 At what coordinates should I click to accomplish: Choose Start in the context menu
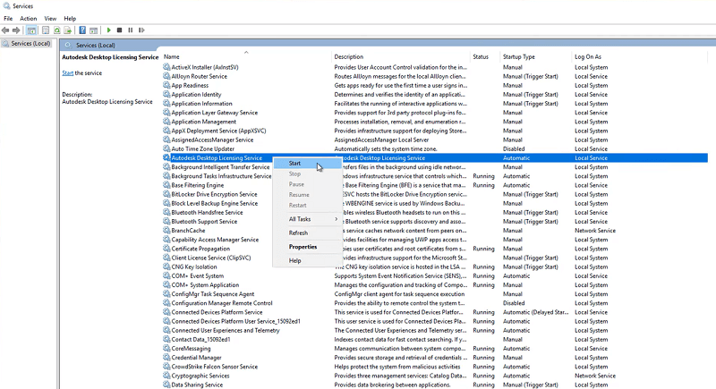pos(295,164)
